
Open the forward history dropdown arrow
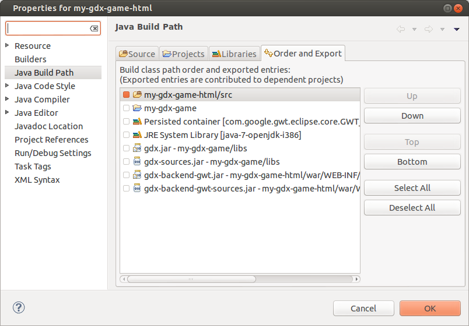442,29
